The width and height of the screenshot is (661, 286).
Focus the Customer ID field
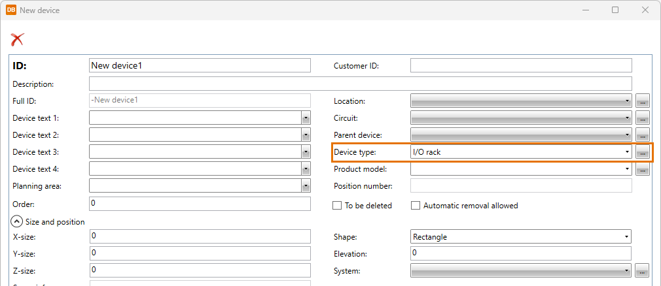pos(520,65)
